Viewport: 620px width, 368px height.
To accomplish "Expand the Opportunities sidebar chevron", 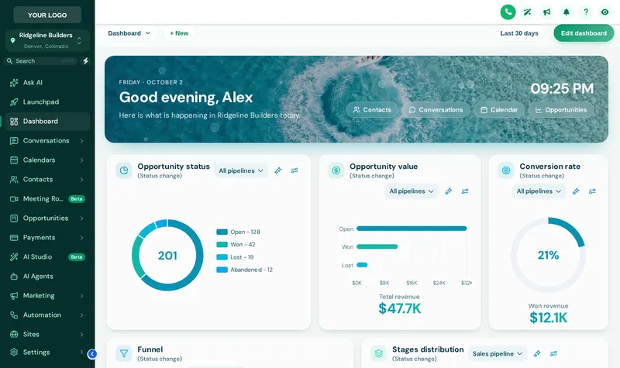I will click(x=82, y=218).
